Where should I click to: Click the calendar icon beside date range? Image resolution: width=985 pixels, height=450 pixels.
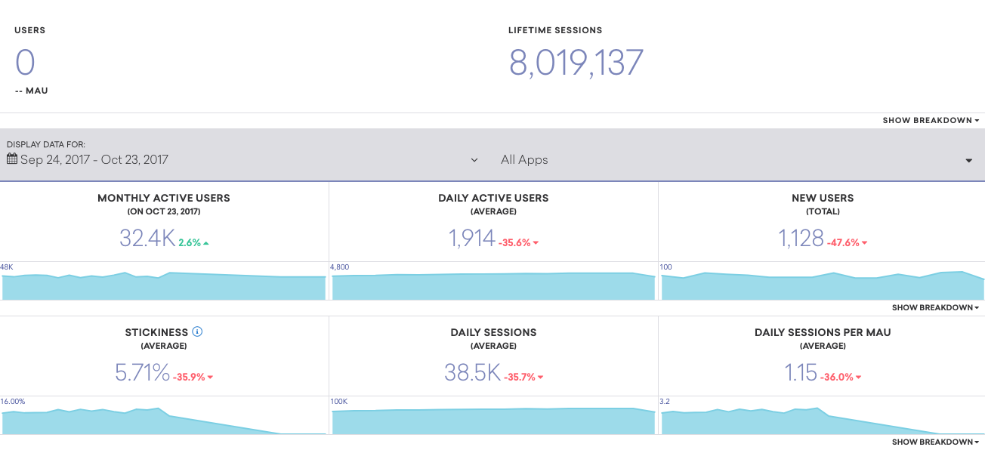[12, 159]
